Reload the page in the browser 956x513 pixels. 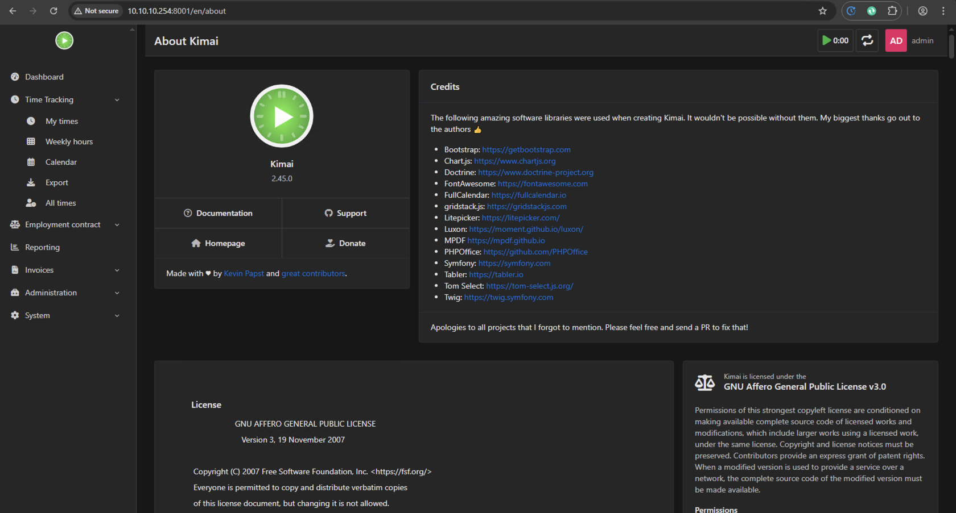click(x=53, y=11)
